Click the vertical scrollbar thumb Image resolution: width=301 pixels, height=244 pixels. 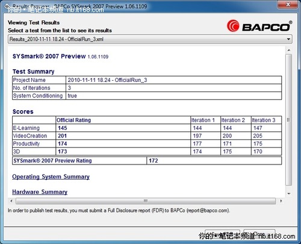click(x=289, y=120)
